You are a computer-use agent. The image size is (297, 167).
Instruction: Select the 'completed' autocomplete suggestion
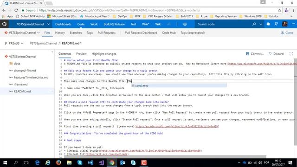179,85
